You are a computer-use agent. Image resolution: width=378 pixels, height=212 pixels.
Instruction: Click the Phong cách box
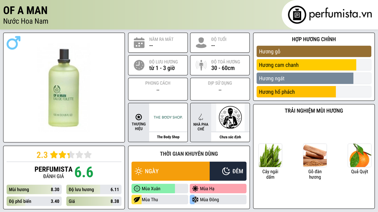coord(158,89)
